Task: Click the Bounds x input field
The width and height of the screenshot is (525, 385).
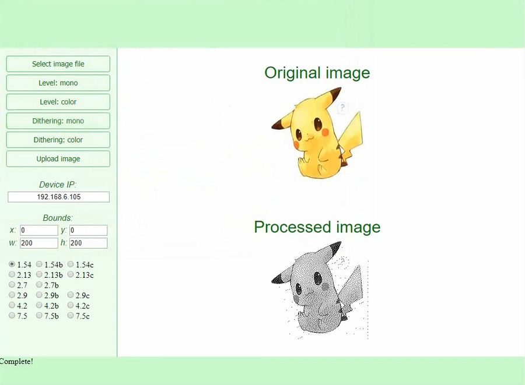Action: click(x=39, y=230)
